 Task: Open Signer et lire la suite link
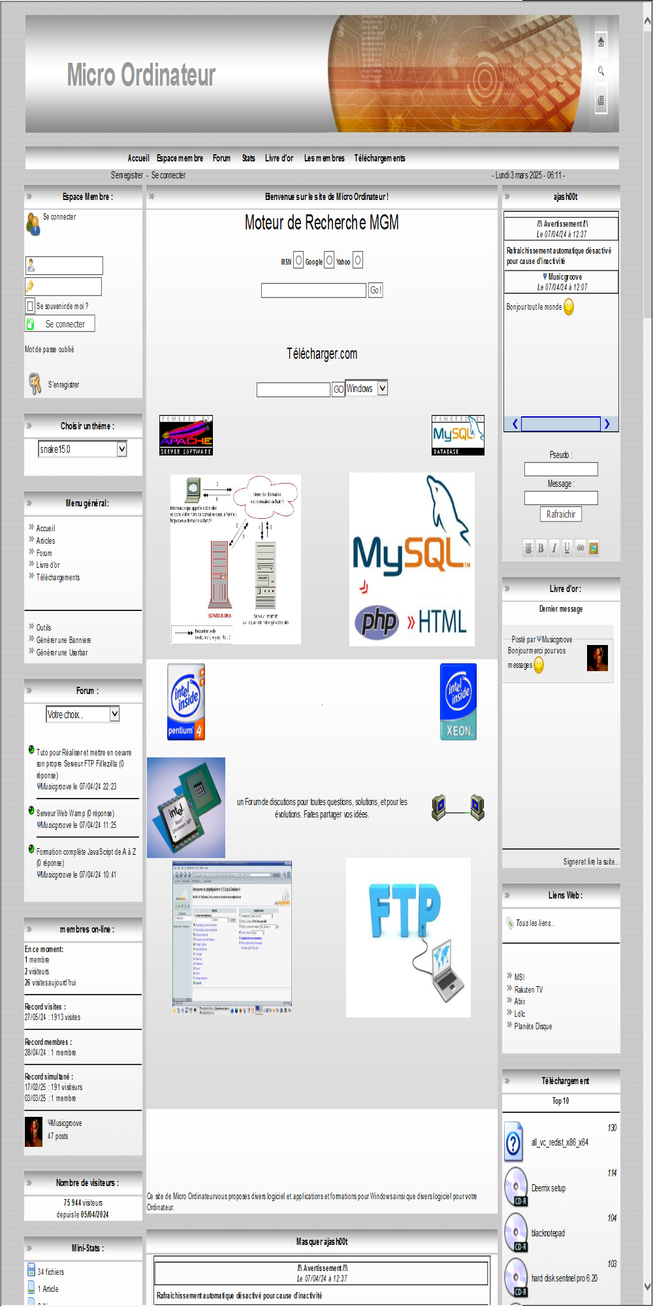(x=591, y=862)
